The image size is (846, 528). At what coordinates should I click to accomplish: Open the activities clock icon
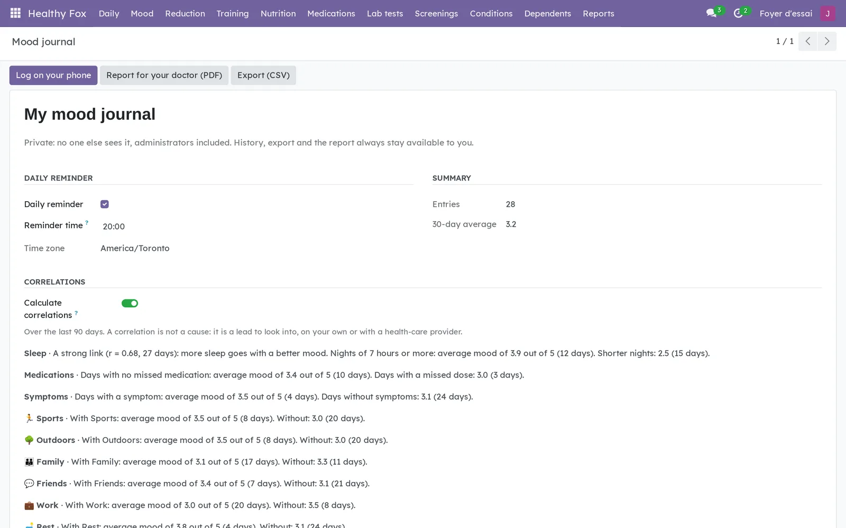click(x=738, y=13)
